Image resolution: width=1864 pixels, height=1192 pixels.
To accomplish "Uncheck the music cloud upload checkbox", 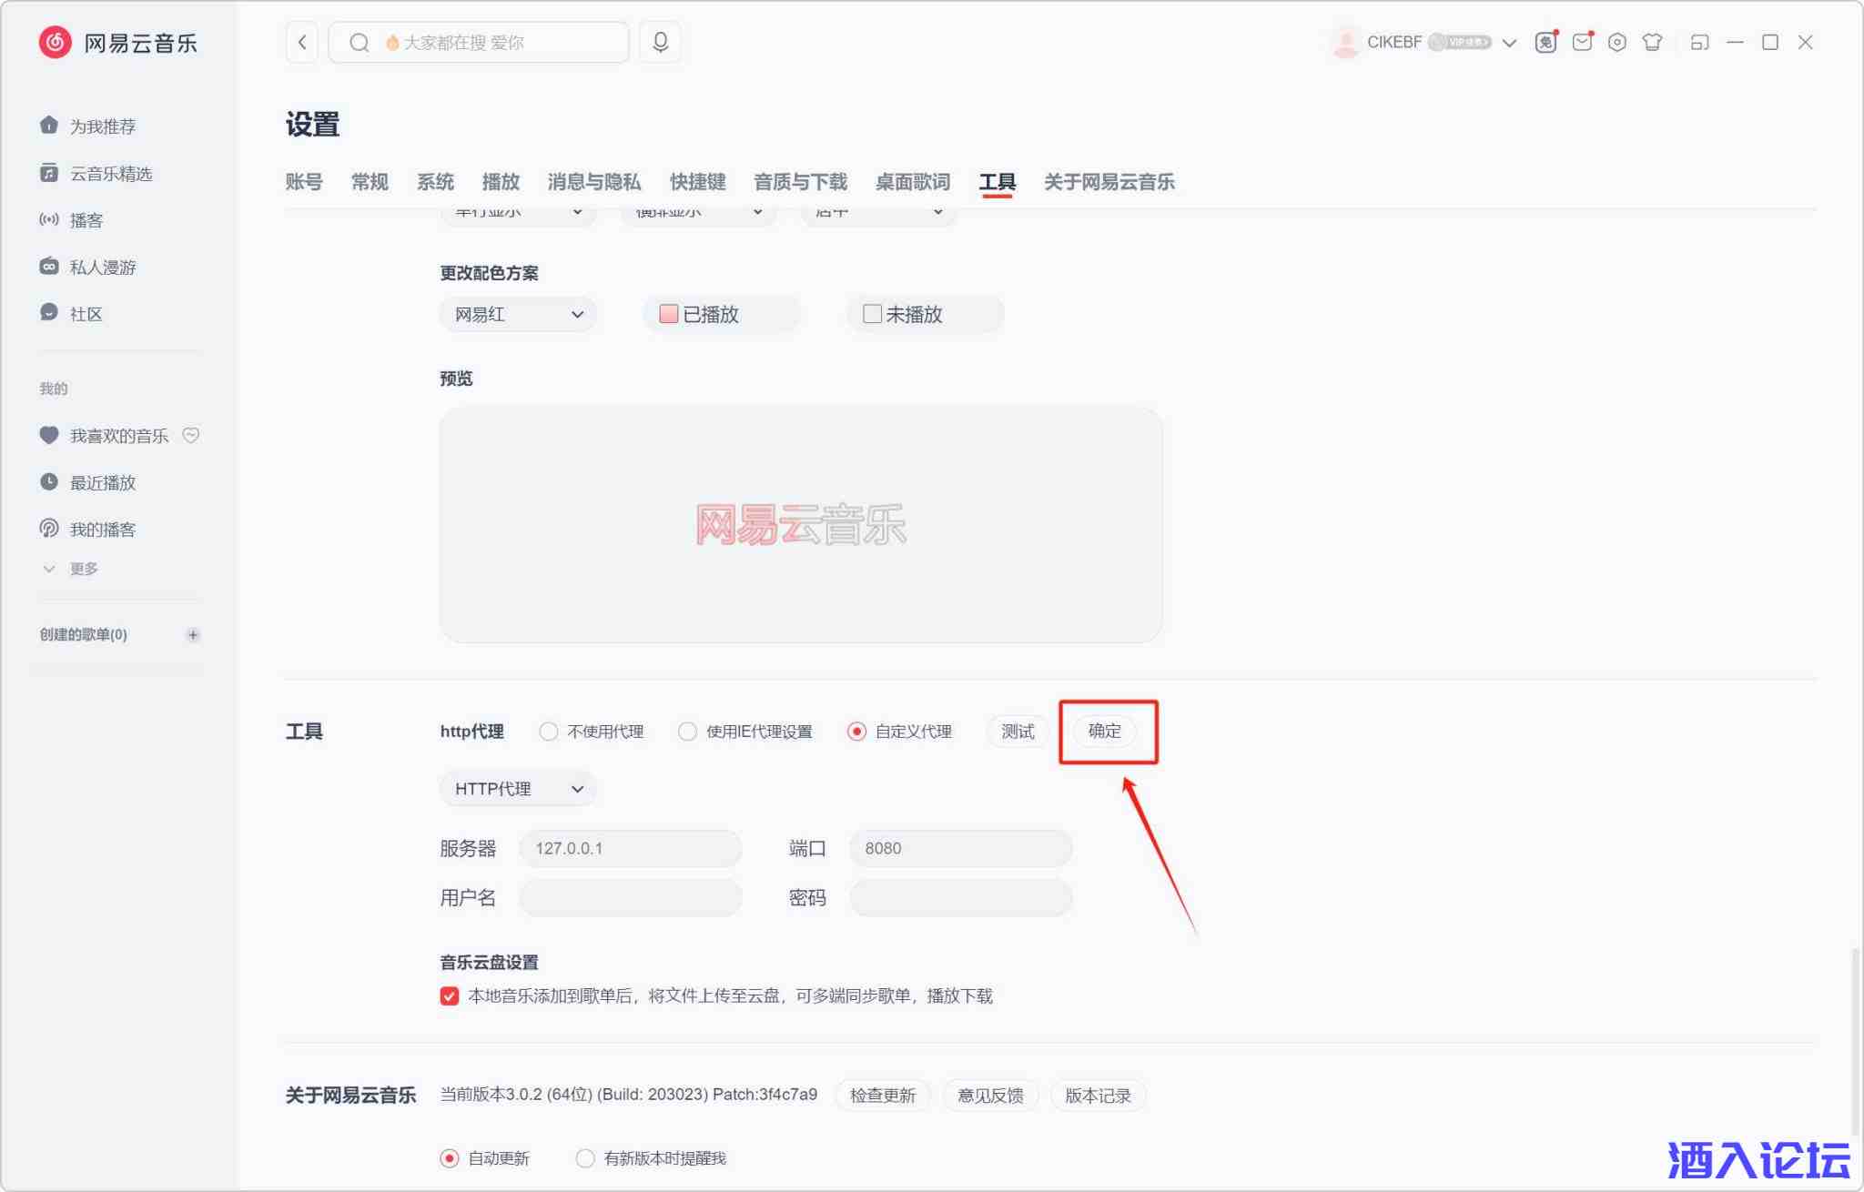I will coord(450,995).
